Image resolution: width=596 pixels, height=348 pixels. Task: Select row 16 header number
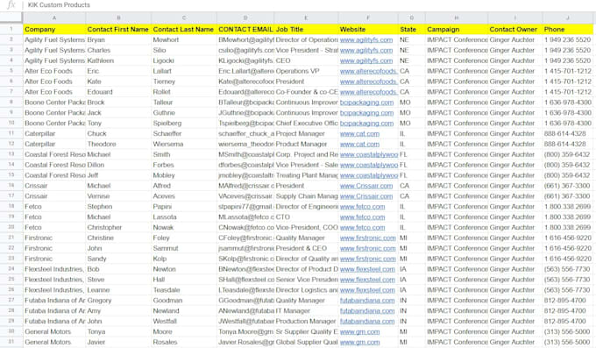[x=11, y=186]
